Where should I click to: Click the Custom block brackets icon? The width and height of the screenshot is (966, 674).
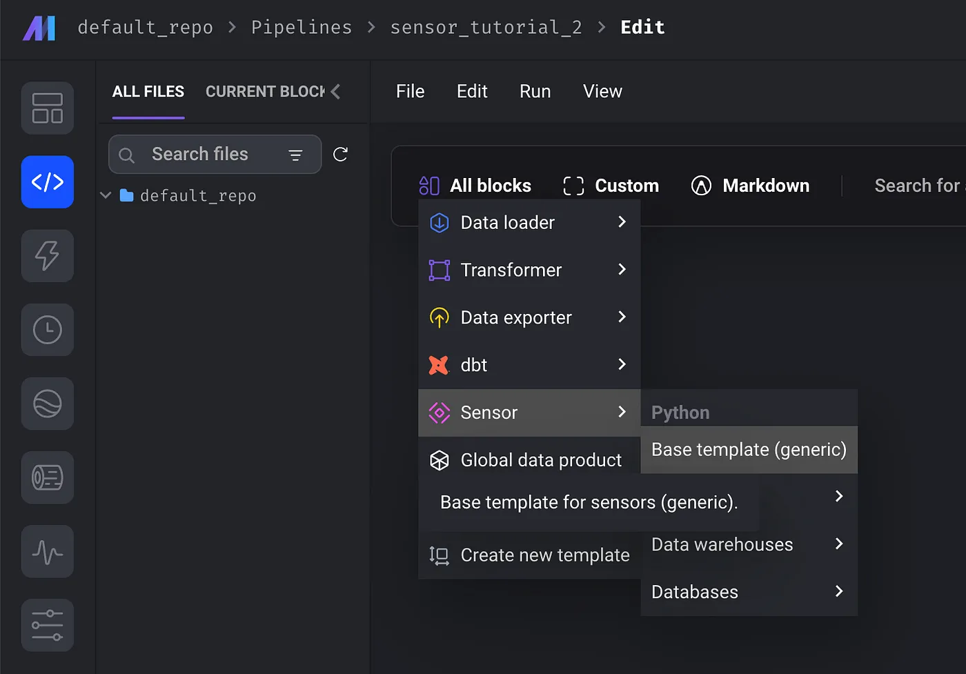pos(573,186)
